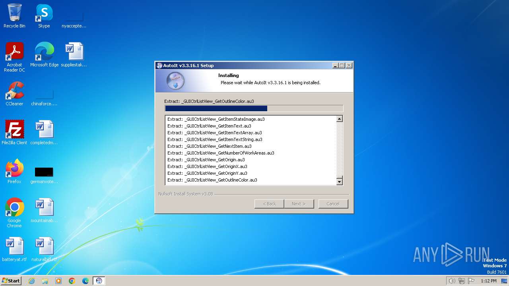Open Acrobat Reader DC shortcut
This screenshot has width=509, height=286.
click(15, 57)
